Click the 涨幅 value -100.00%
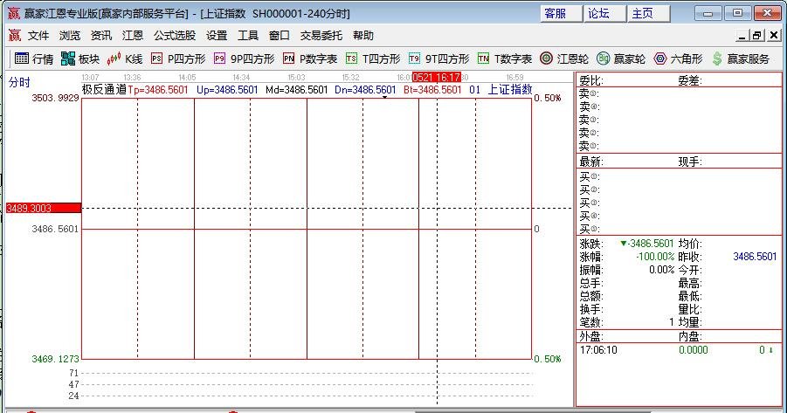Screen dimensions: 787x413 pos(655,257)
